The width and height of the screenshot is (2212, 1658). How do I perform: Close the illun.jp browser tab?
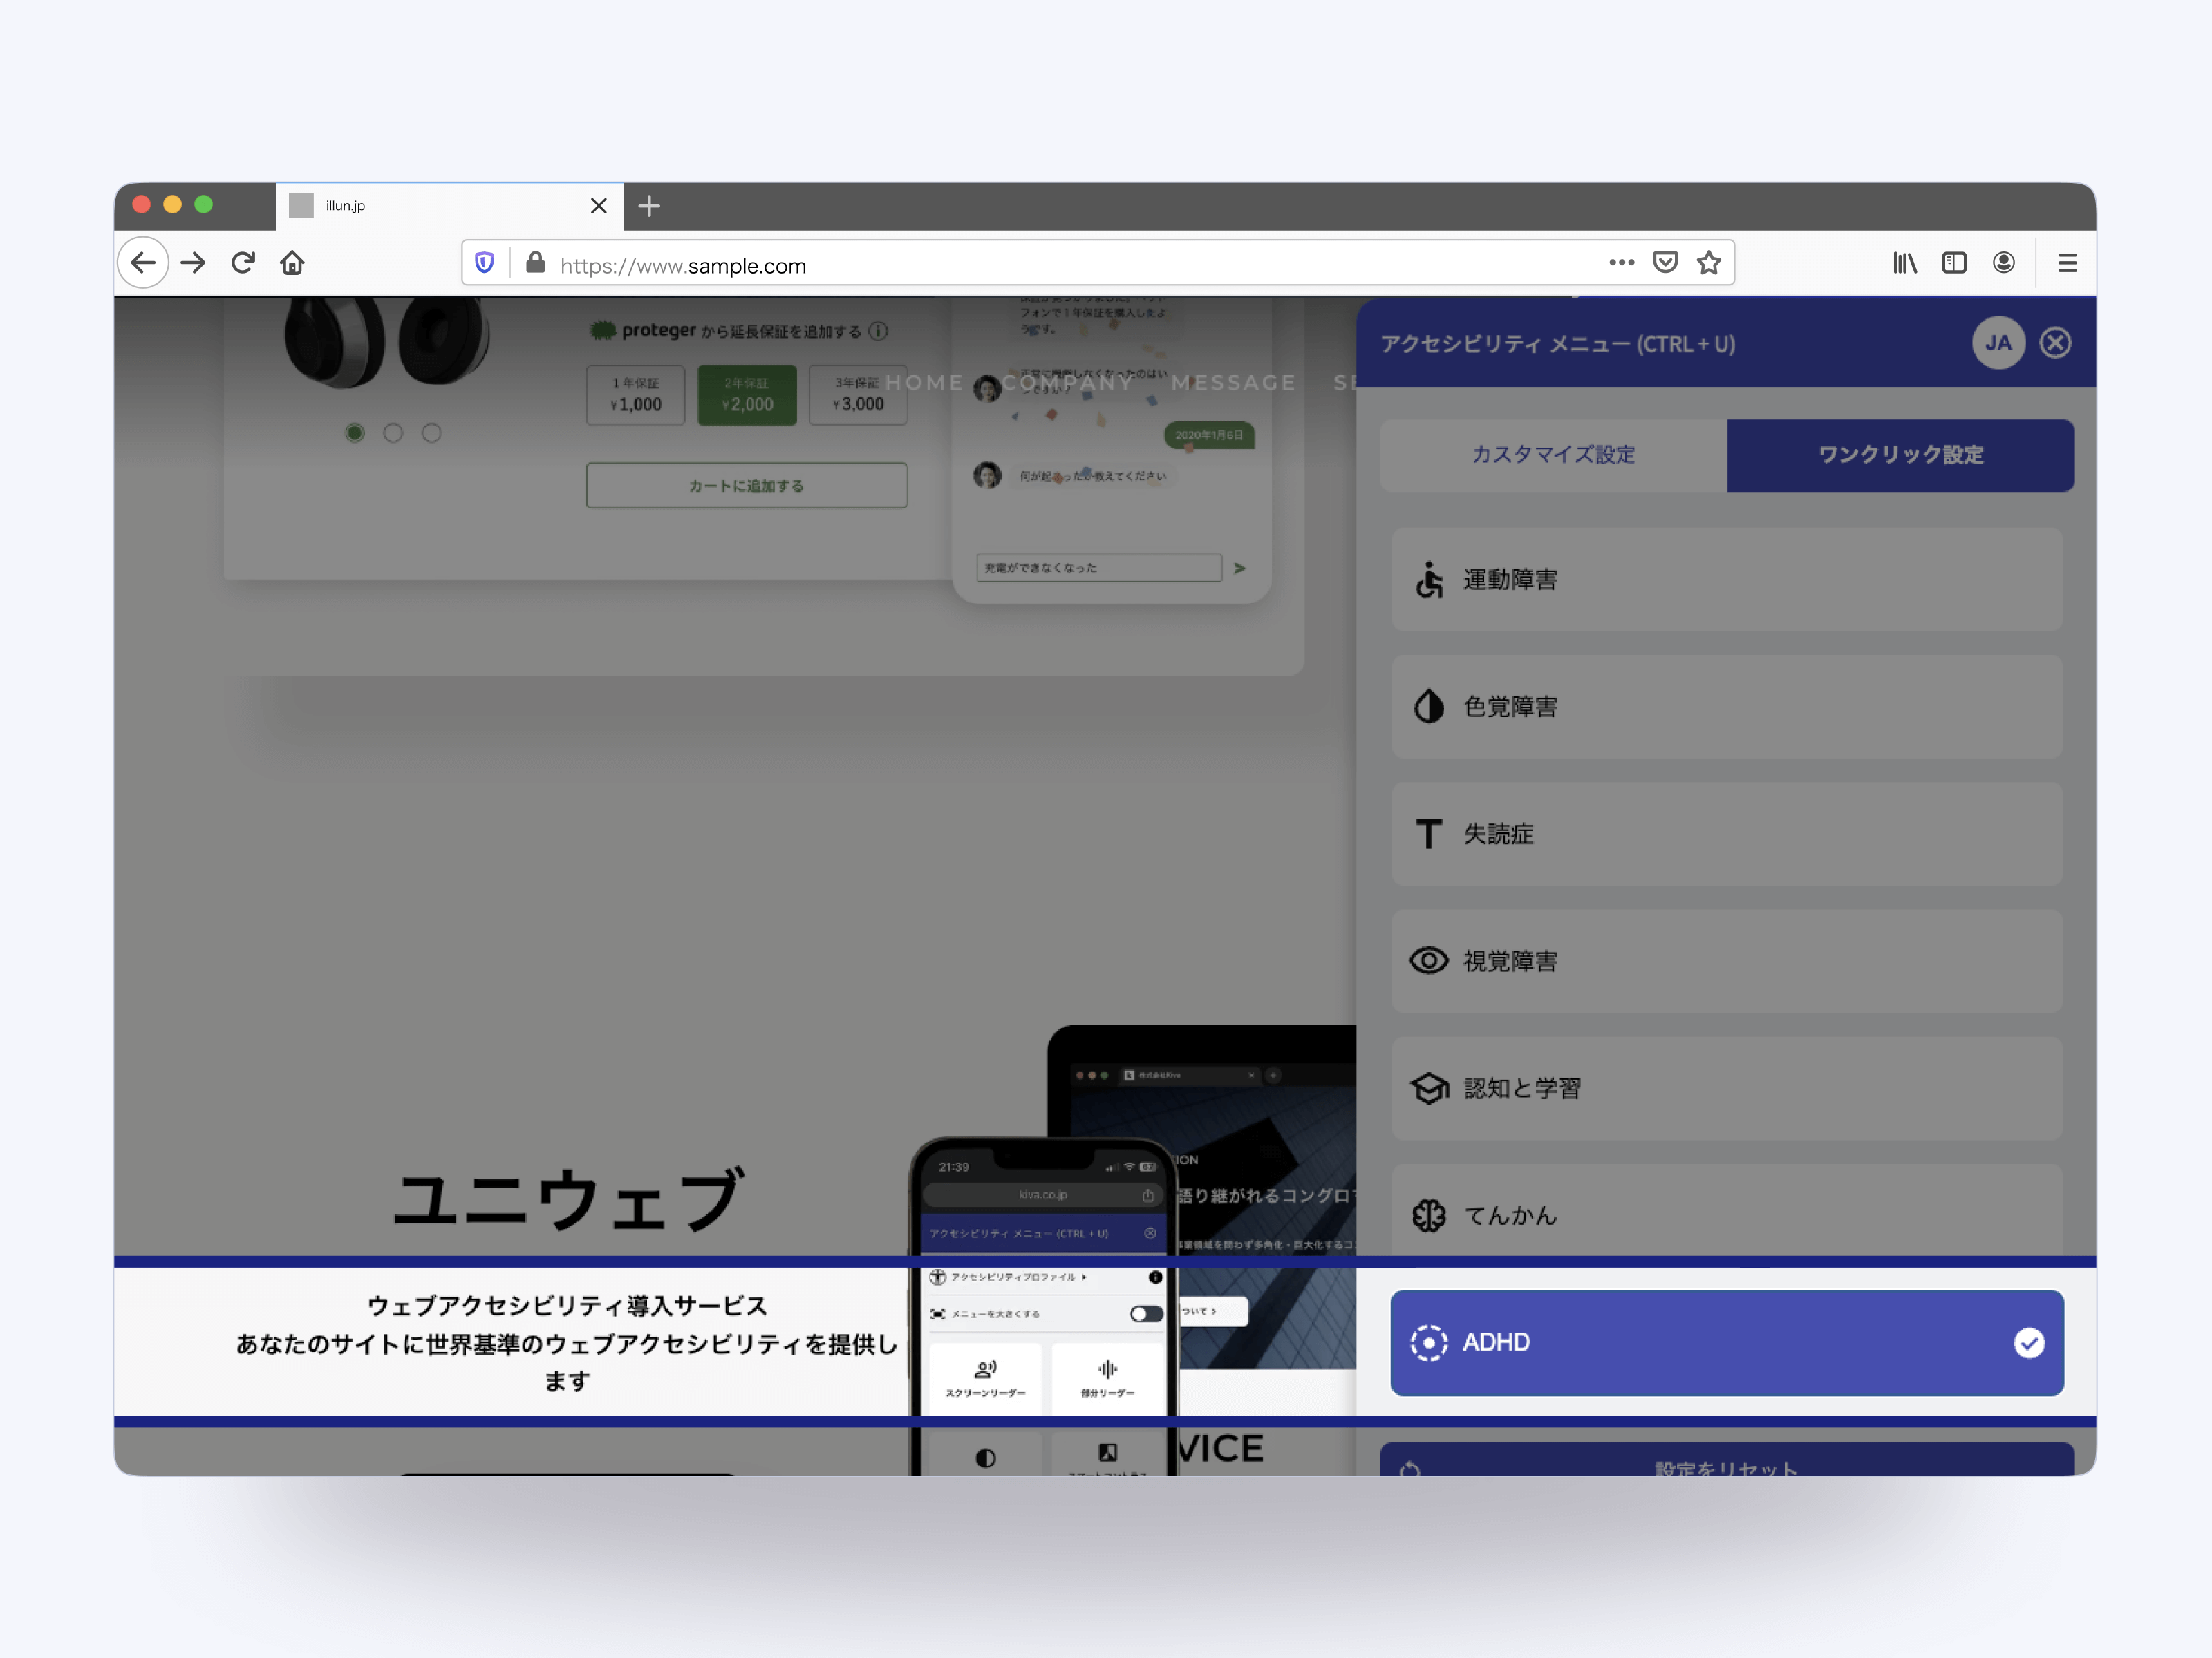pyautogui.click(x=599, y=206)
